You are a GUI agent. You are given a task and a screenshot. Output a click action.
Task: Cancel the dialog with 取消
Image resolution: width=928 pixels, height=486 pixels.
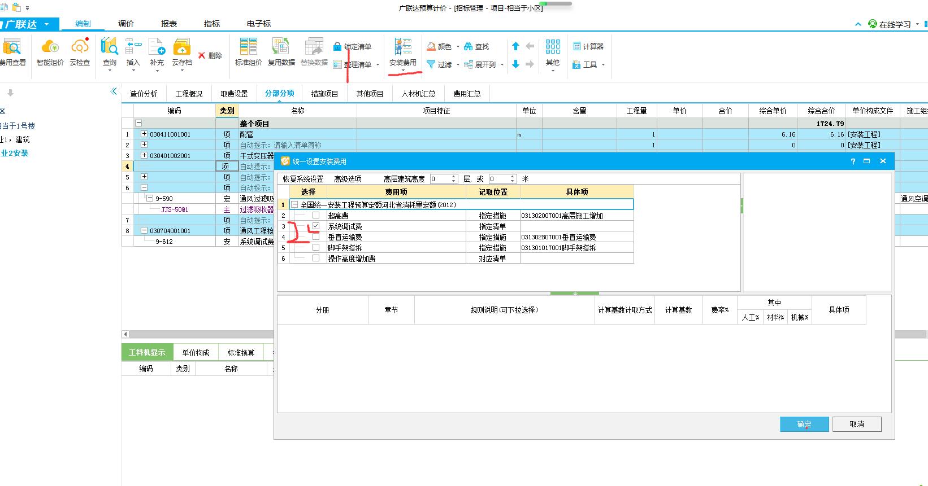[x=857, y=424]
